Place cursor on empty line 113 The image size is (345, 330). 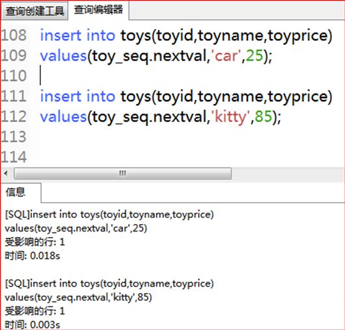click(189, 136)
